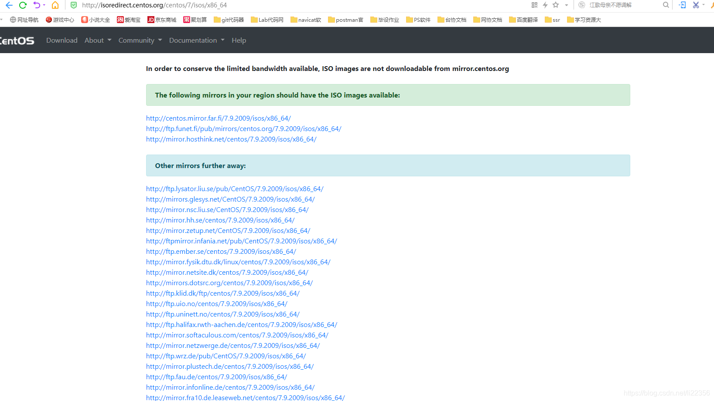Open the mirrors.glesys.net mirror link
This screenshot has height=401, width=714.
click(x=230, y=199)
